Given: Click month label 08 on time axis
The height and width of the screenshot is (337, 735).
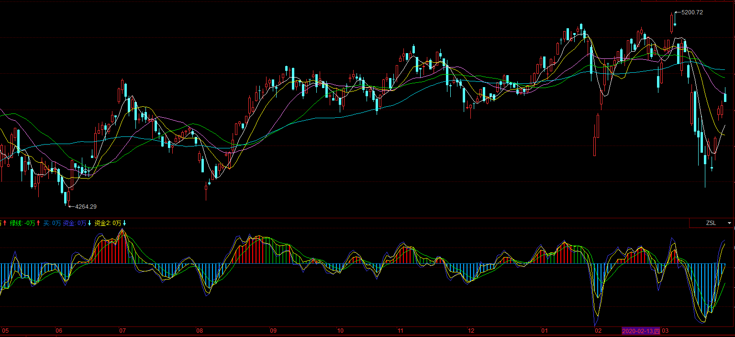Looking at the screenshot, I should point(200,331).
